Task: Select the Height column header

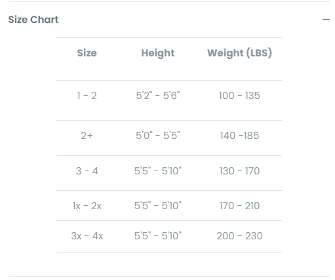Action: pyautogui.click(x=158, y=53)
